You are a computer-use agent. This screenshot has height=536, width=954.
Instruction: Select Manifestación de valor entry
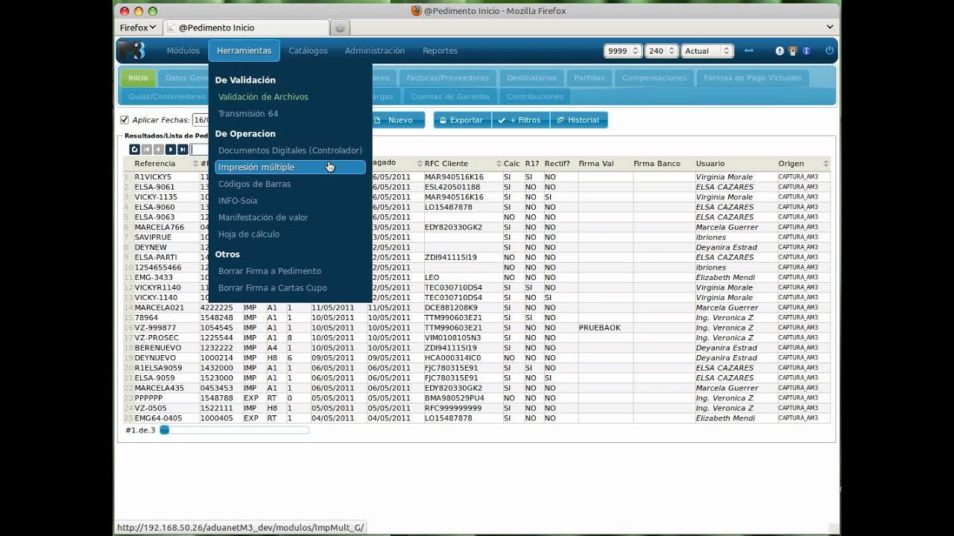263,217
